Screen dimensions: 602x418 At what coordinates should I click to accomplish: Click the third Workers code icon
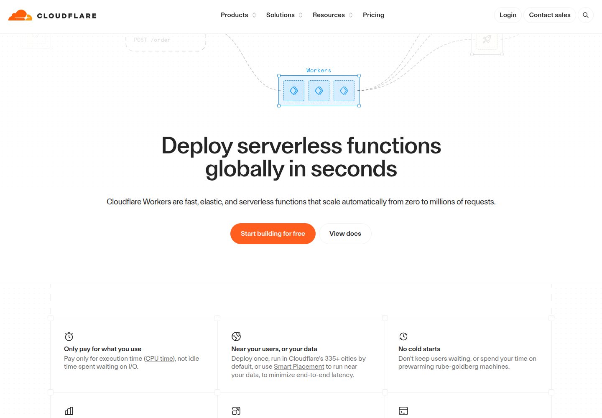[344, 91]
